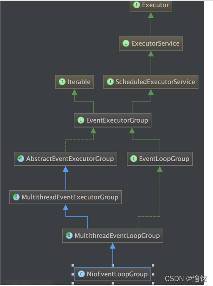Select the NioEventLoopGroup label text
Viewport: 213px width, 286px height.
(117, 274)
